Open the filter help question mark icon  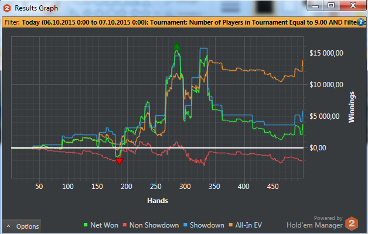[x=361, y=22]
